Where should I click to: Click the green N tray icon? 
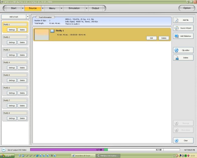[x=185, y=156]
